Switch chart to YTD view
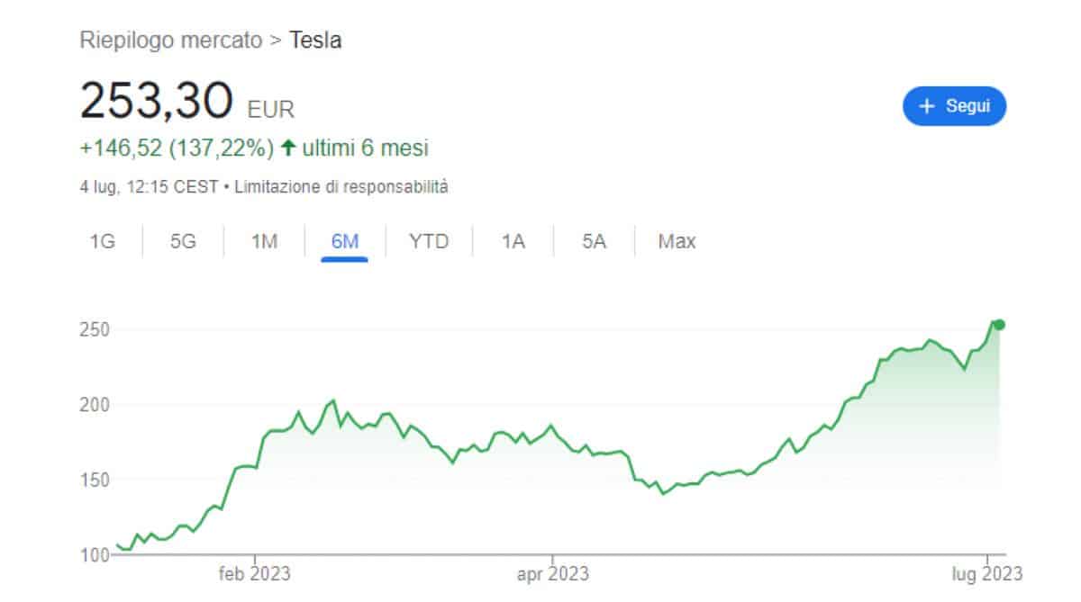1081x602 pixels. [x=428, y=241]
